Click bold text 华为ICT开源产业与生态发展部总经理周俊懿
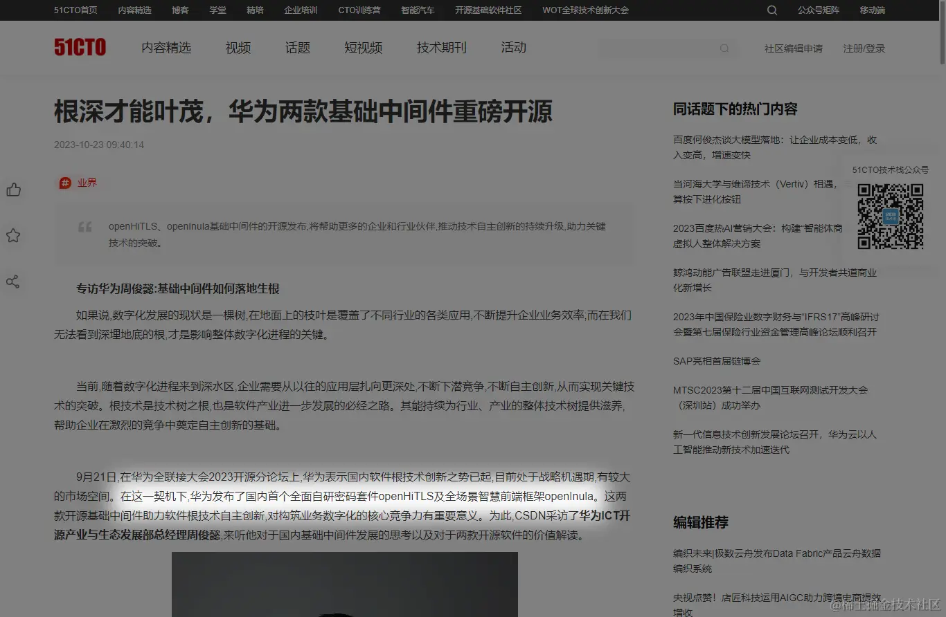This screenshot has height=617, width=946. (342, 526)
